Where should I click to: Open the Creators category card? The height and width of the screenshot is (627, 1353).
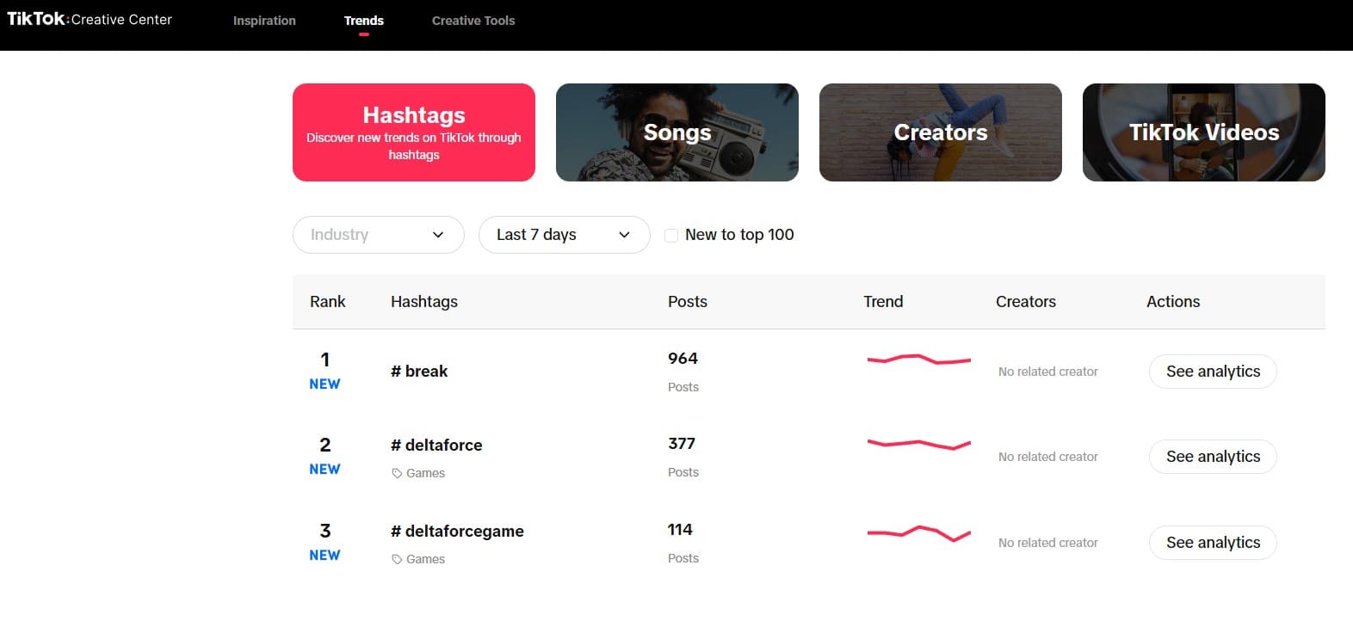pos(941,132)
